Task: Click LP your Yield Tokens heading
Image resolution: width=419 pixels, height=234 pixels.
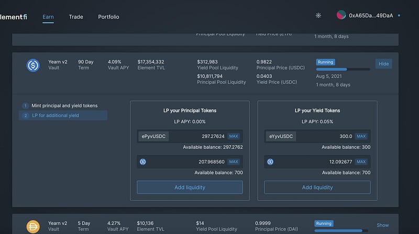Action: [317, 111]
